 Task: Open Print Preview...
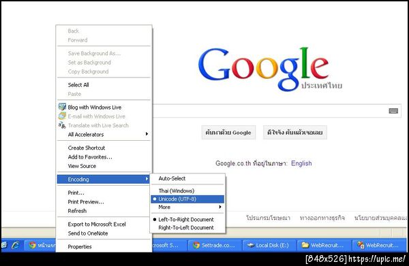(x=104, y=202)
